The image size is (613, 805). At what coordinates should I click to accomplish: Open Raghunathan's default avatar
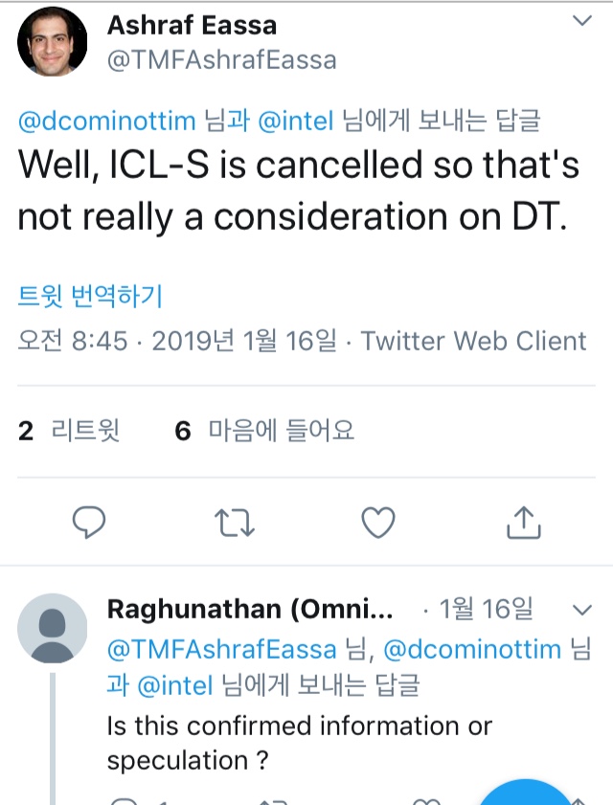pyautogui.click(x=53, y=628)
